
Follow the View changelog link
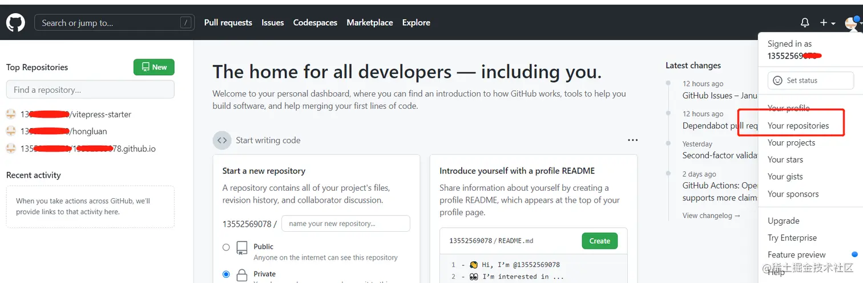point(711,216)
